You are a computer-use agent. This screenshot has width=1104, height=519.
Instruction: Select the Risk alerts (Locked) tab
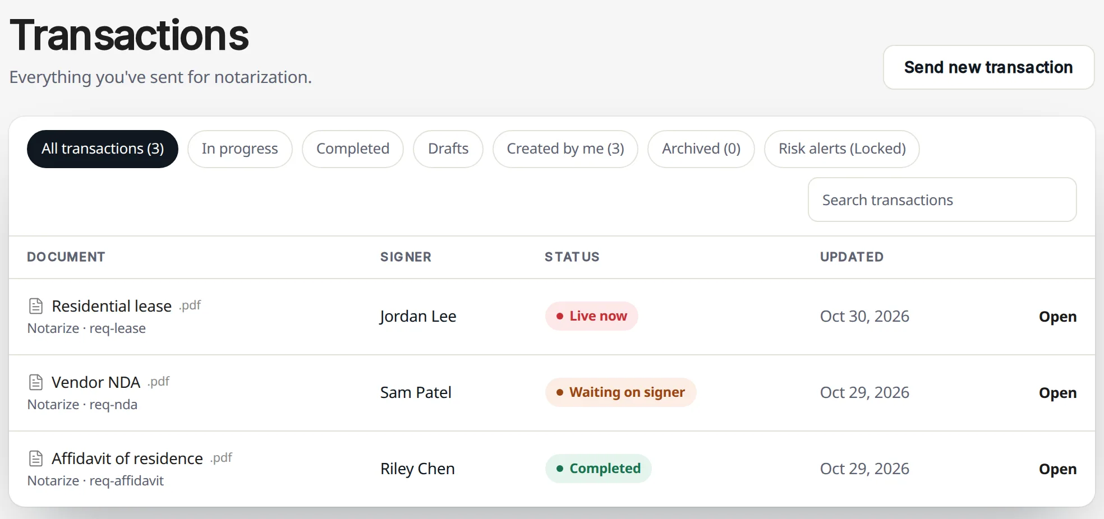pos(842,149)
